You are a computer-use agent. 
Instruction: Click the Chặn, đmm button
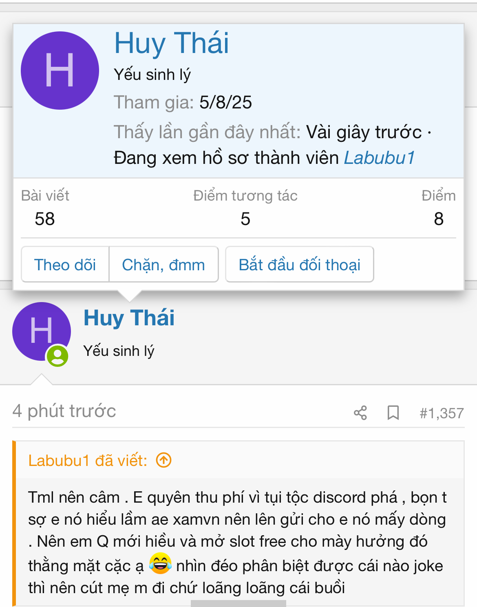click(x=163, y=265)
